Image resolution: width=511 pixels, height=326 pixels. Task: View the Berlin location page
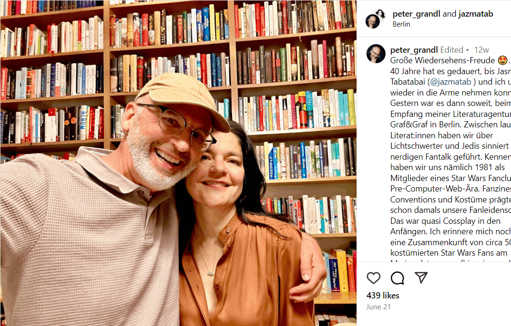[x=401, y=24]
